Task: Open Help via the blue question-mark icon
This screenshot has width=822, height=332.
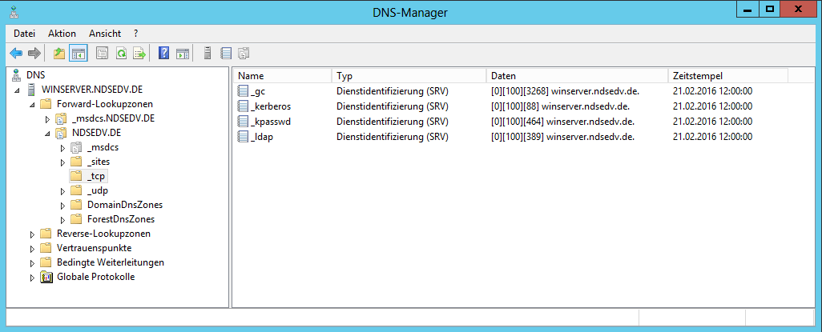Action: tap(163, 54)
